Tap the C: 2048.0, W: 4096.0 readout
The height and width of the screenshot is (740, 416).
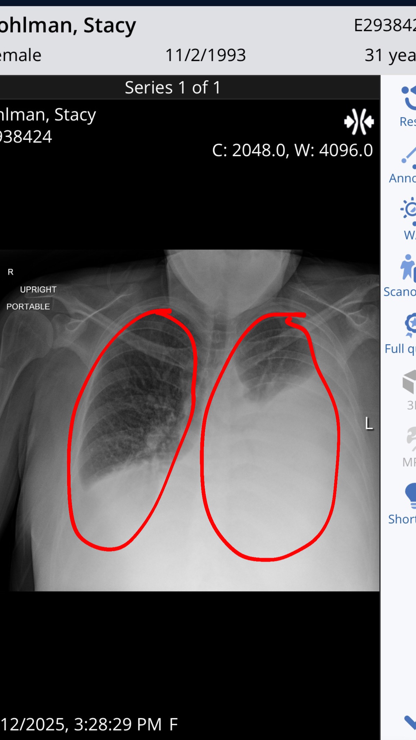click(292, 150)
